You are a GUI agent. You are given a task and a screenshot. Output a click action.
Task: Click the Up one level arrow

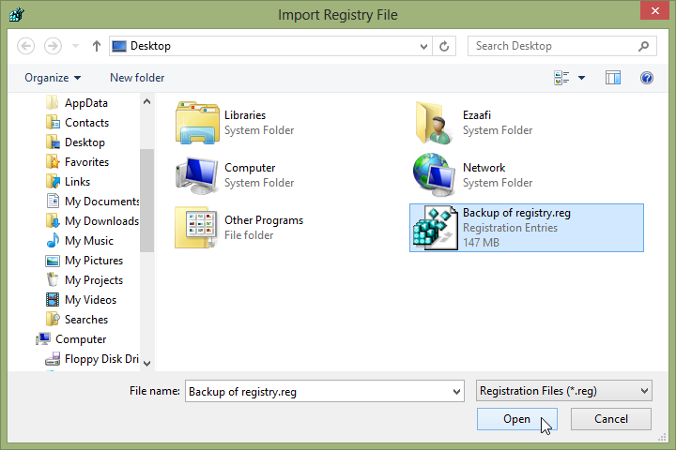tap(97, 46)
